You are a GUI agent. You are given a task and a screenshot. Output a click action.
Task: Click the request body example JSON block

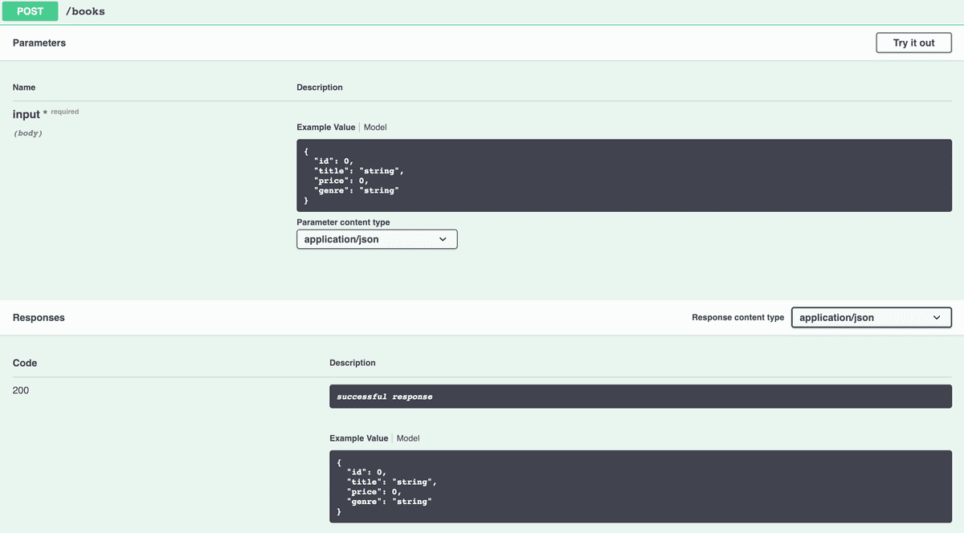tap(623, 176)
